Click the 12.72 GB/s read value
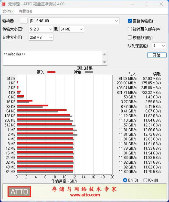169x202 pixels. tap(152, 134)
